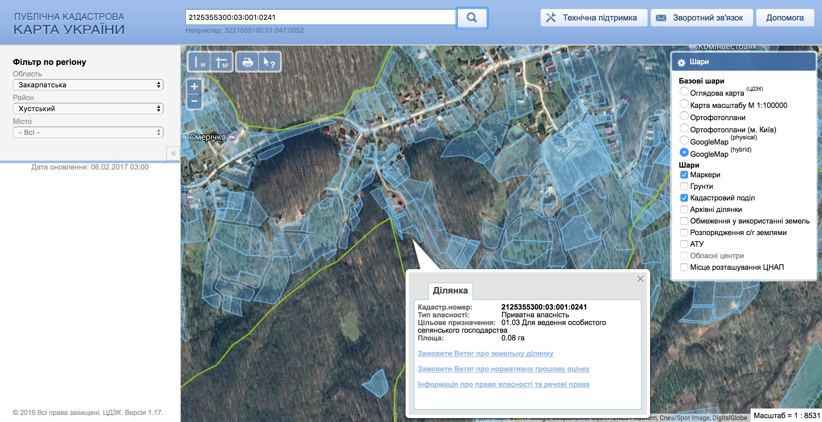Collapse the left filter panel arrow

click(x=173, y=154)
